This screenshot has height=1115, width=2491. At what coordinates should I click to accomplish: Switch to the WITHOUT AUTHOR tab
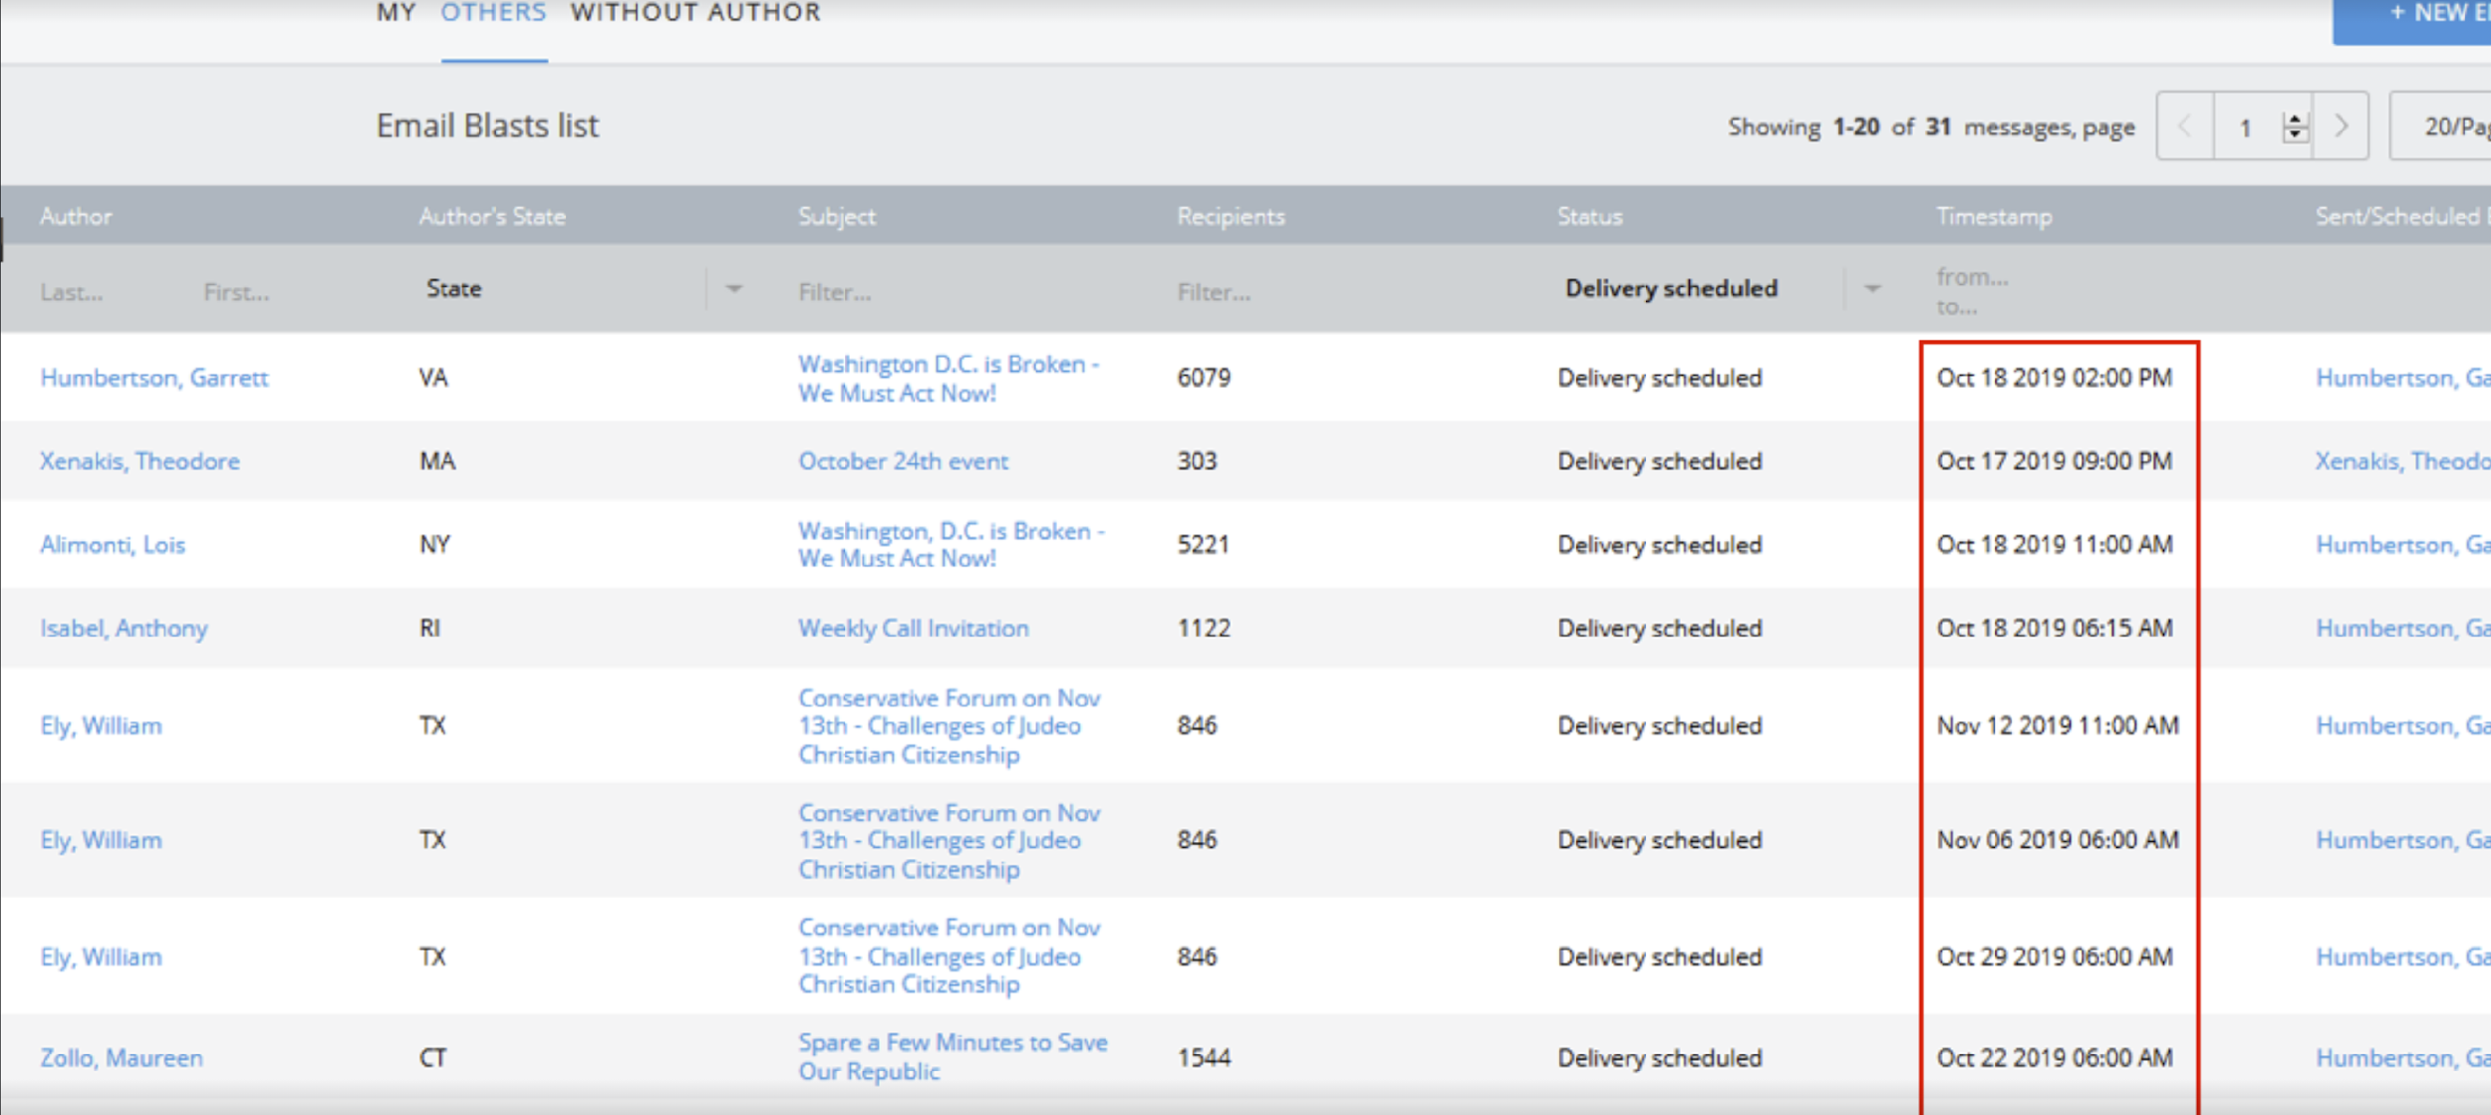[695, 14]
